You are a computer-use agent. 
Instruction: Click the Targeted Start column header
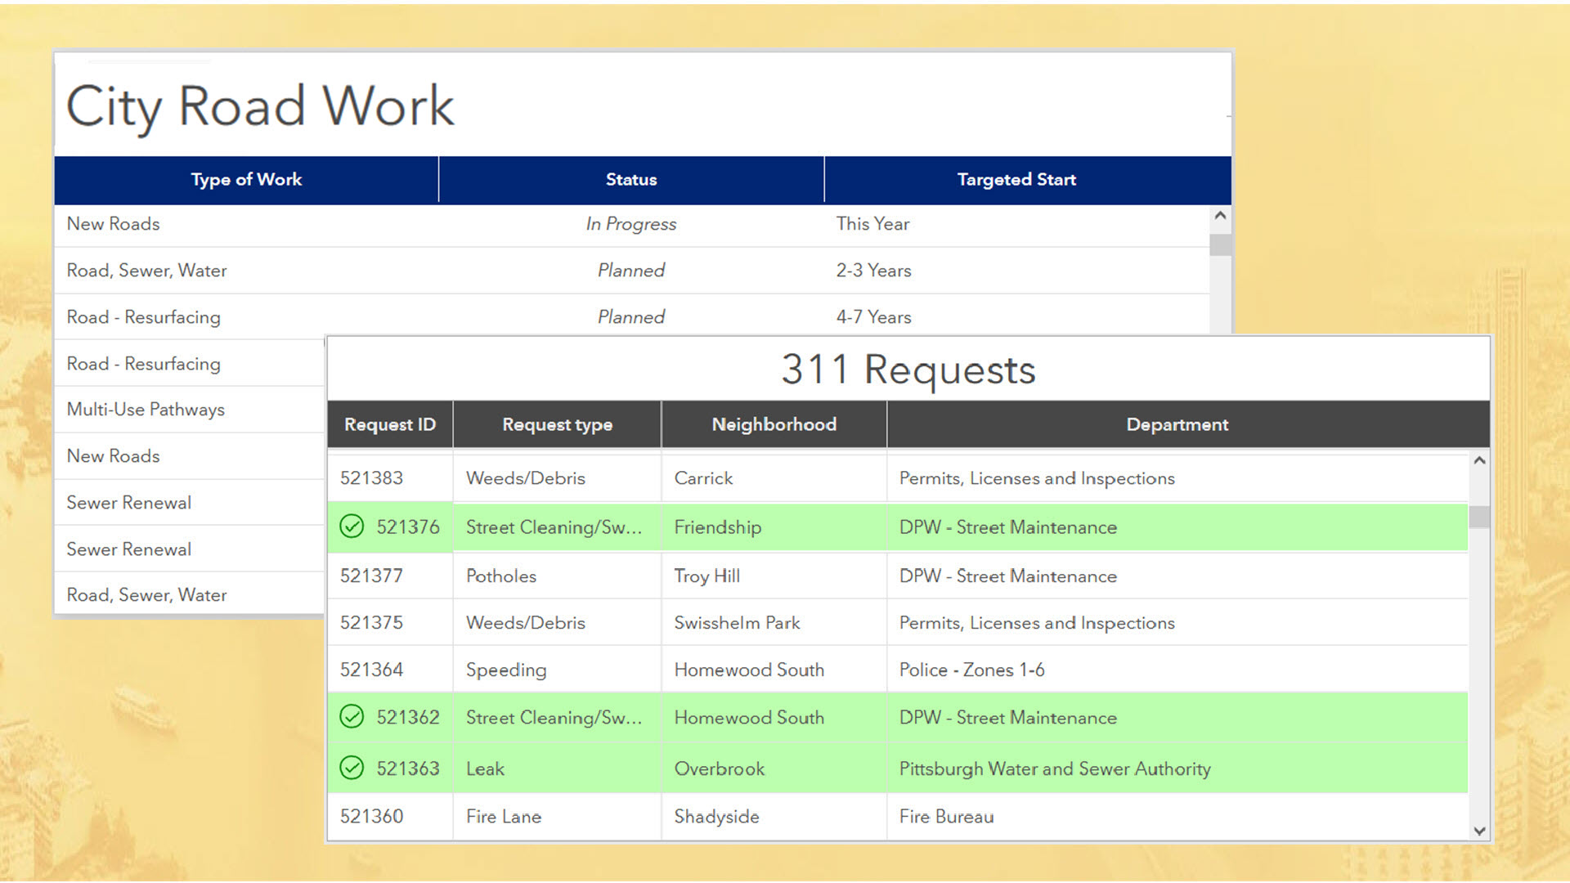coord(1016,179)
